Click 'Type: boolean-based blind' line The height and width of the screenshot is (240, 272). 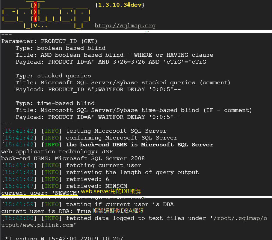pos(61,48)
